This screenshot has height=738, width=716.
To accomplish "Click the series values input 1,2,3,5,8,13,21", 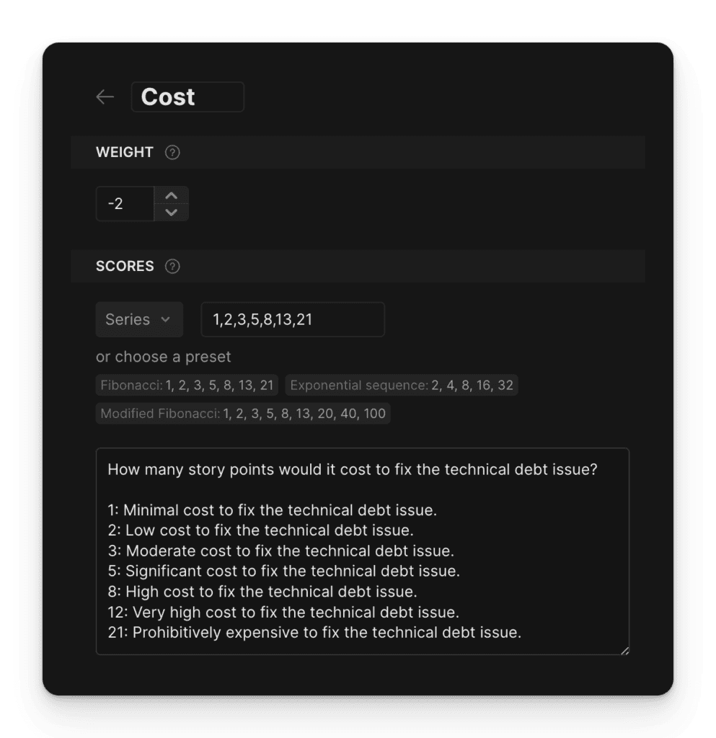I will point(292,319).
